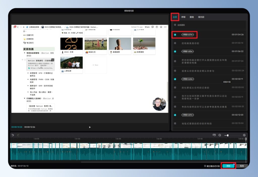This screenshot has width=258, height=177.
Task: Click the 刪除 delete button
Action: 228,166
